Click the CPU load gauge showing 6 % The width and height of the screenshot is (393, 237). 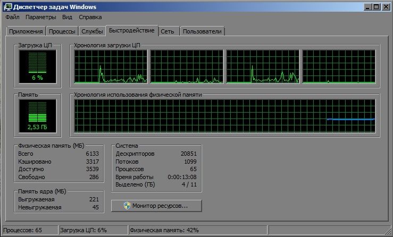[38, 66]
